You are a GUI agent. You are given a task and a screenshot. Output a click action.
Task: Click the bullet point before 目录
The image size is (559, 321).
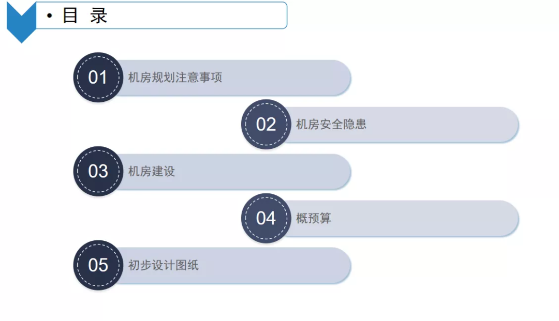[x=50, y=16]
